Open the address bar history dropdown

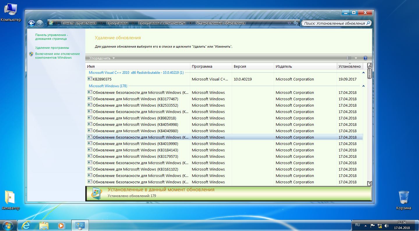tap(289, 23)
